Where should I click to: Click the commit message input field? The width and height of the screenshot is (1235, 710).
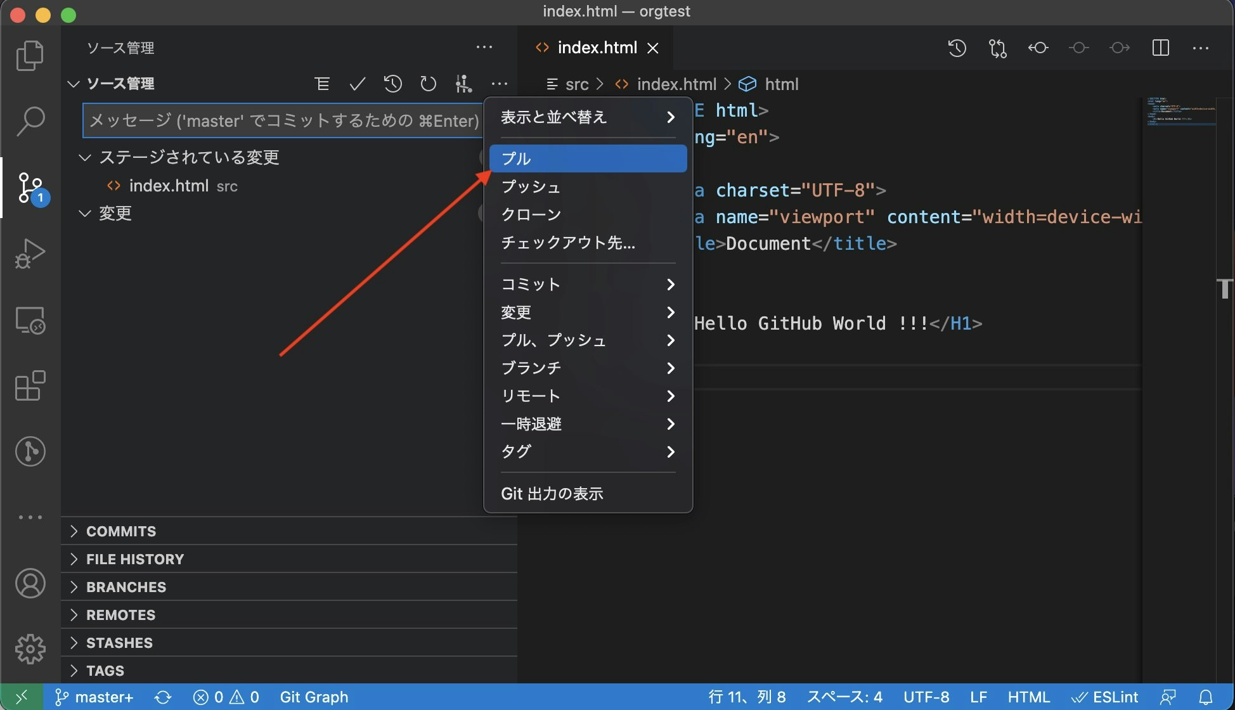click(x=282, y=120)
